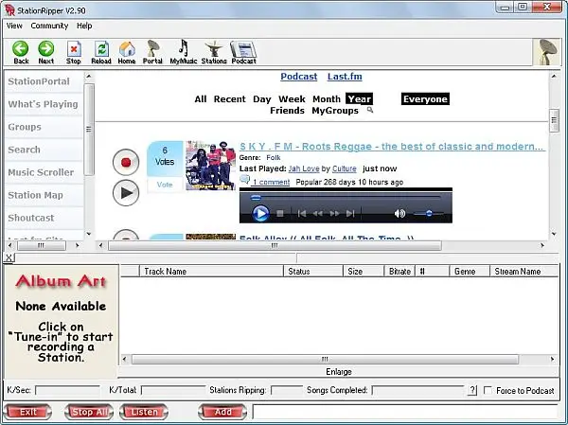Click the red Add button
Screen dimensions: 568x425
[x=222, y=412]
